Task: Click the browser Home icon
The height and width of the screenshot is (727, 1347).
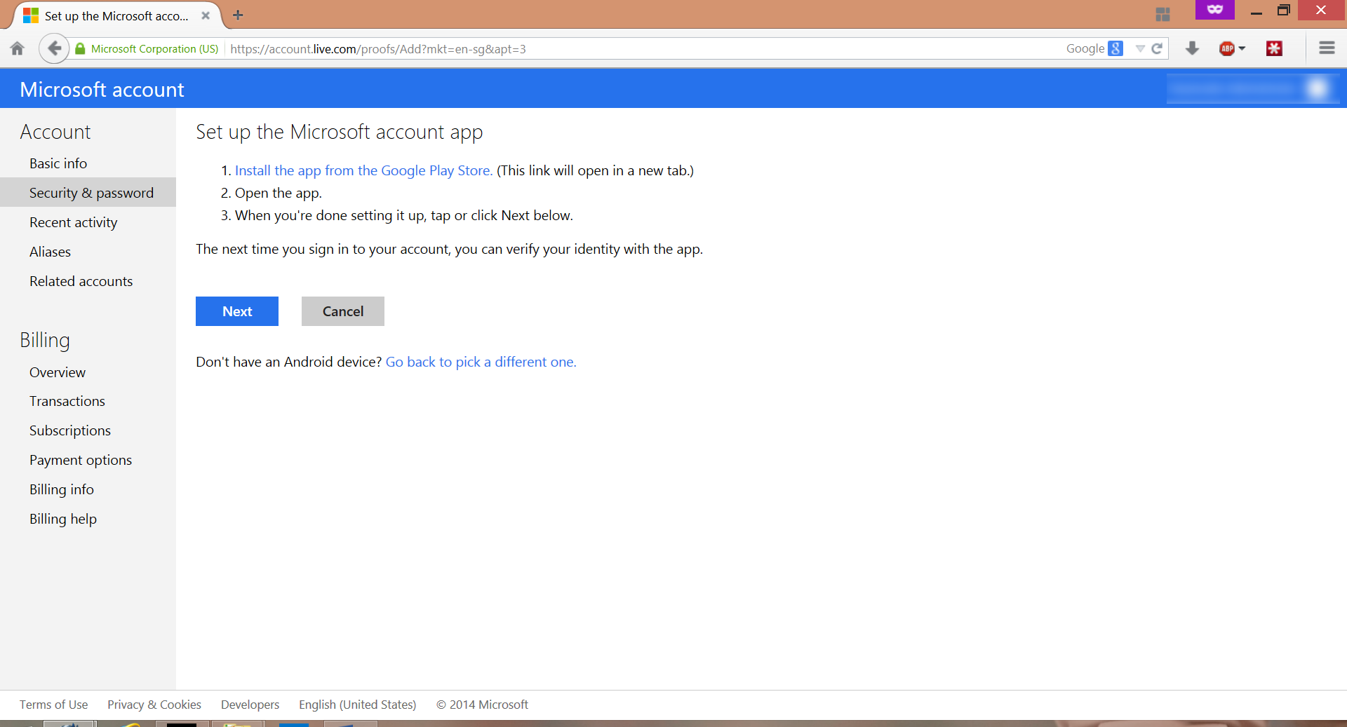Action: [18, 48]
